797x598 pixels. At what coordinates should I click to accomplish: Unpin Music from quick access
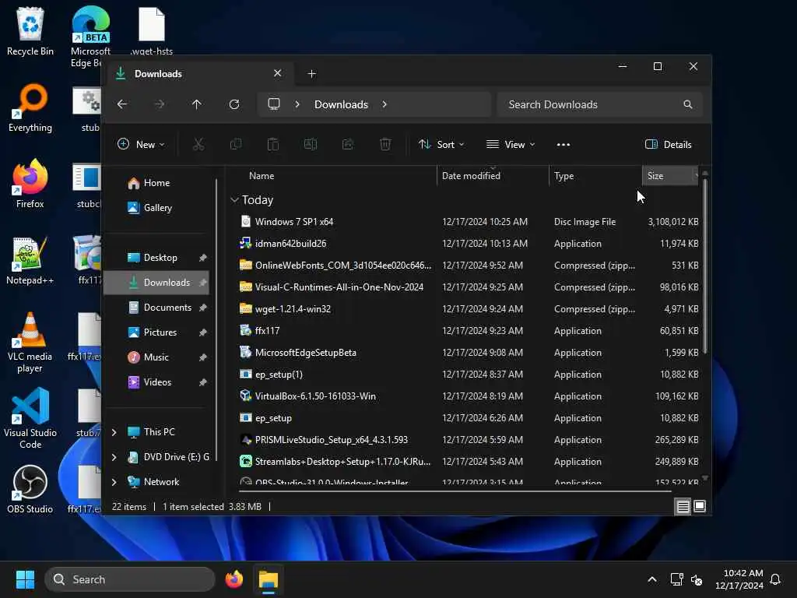[203, 357]
